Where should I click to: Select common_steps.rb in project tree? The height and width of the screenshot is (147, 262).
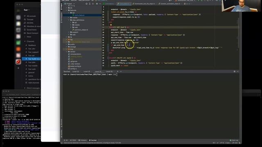click(x=80, y=30)
